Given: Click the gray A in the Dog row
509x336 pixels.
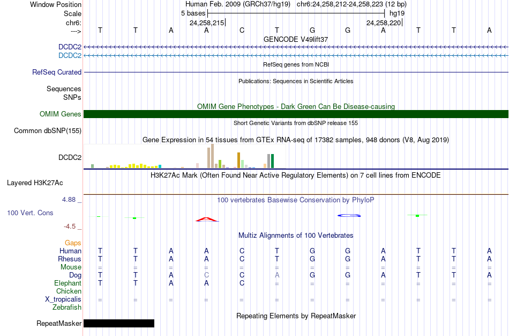Looking at the screenshot, I should tap(277, 275).
